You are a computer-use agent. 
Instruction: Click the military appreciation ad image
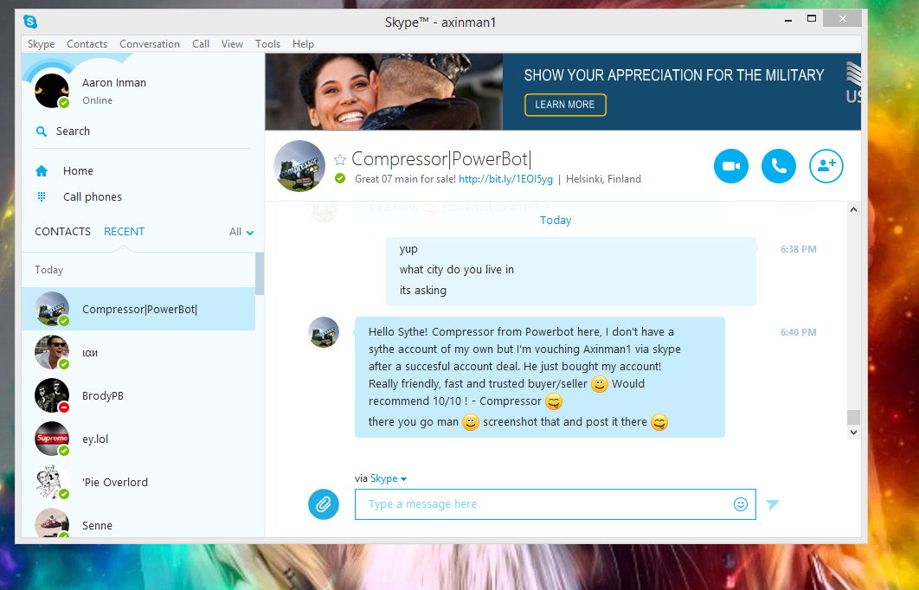tap(384, 92)
